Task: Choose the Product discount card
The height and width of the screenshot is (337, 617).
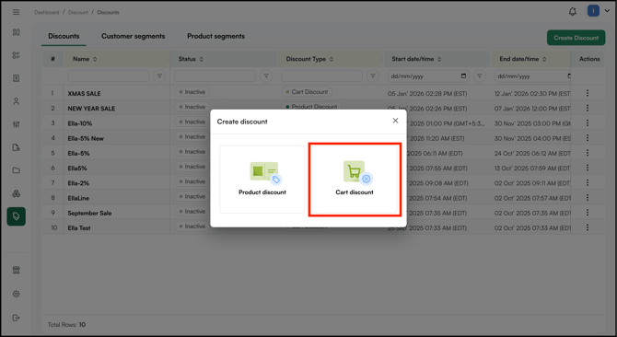Action: coord(262,180)
